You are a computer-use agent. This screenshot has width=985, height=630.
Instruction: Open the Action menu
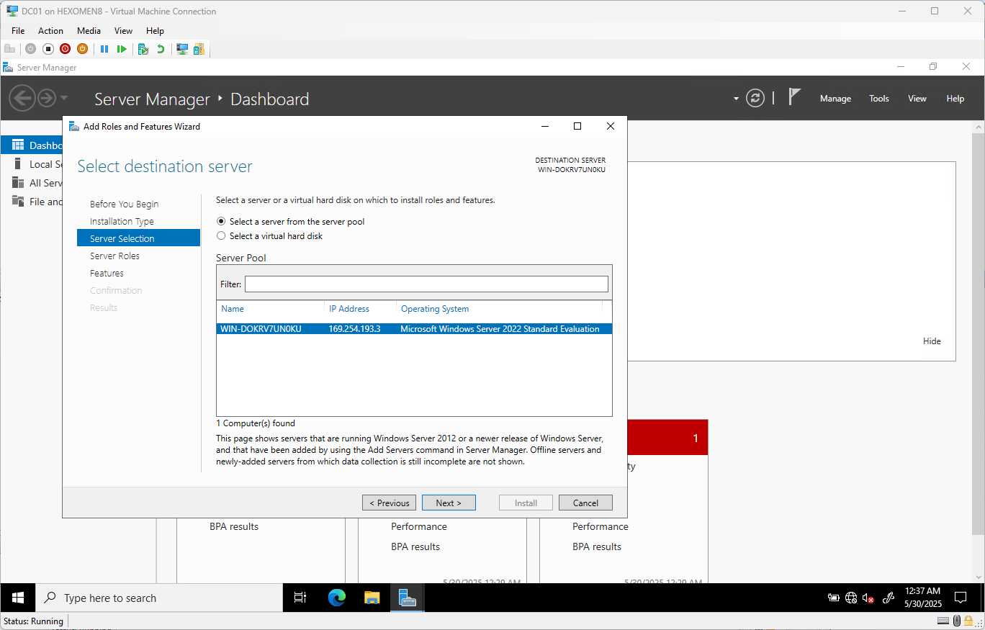tap(50, 31)
